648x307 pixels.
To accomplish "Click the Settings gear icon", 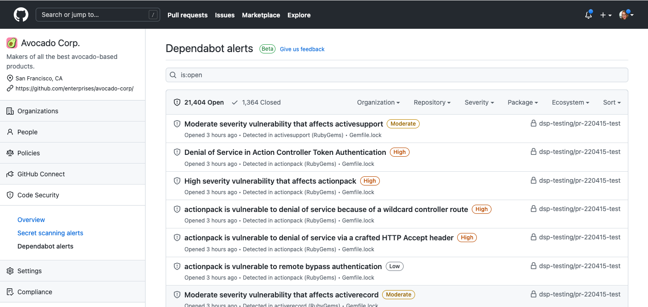I will point(10,271).
